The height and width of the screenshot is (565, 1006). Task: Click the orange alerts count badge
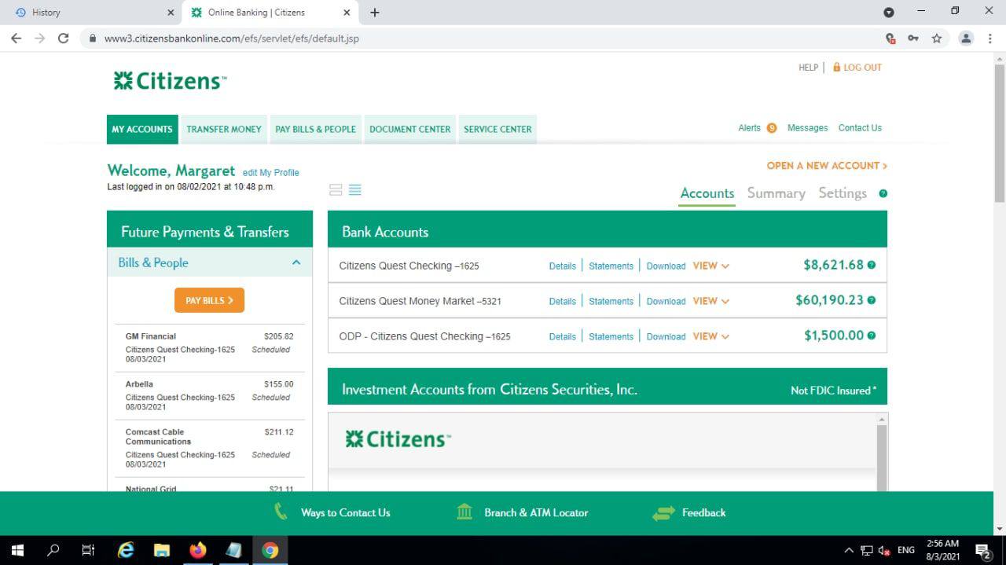tap(772, 128)
